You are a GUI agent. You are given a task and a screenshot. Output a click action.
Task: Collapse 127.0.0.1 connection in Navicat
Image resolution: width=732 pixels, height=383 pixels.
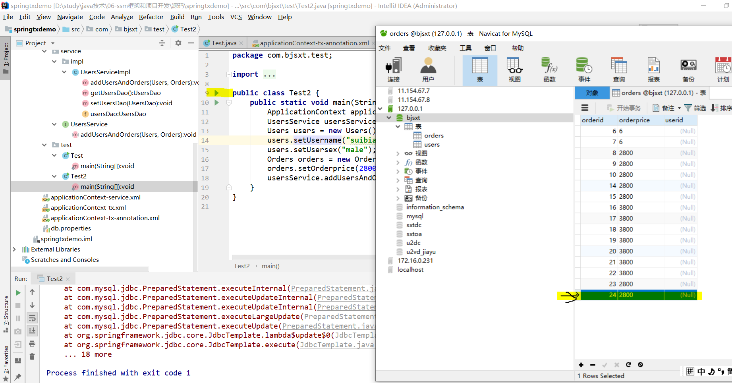380,108
